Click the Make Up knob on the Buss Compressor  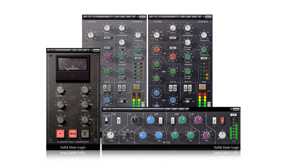pyautogui.click(x=85, y=90)
